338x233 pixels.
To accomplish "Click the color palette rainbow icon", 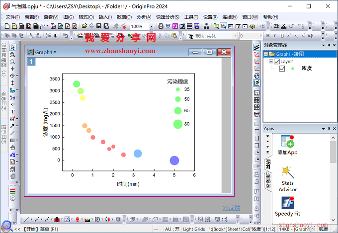I will [13, 191].
